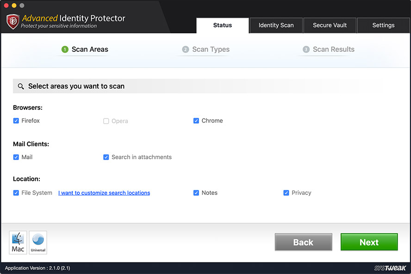Screen dimensions: 411x274
Task: Click the gray Back button
Action: 303,242
